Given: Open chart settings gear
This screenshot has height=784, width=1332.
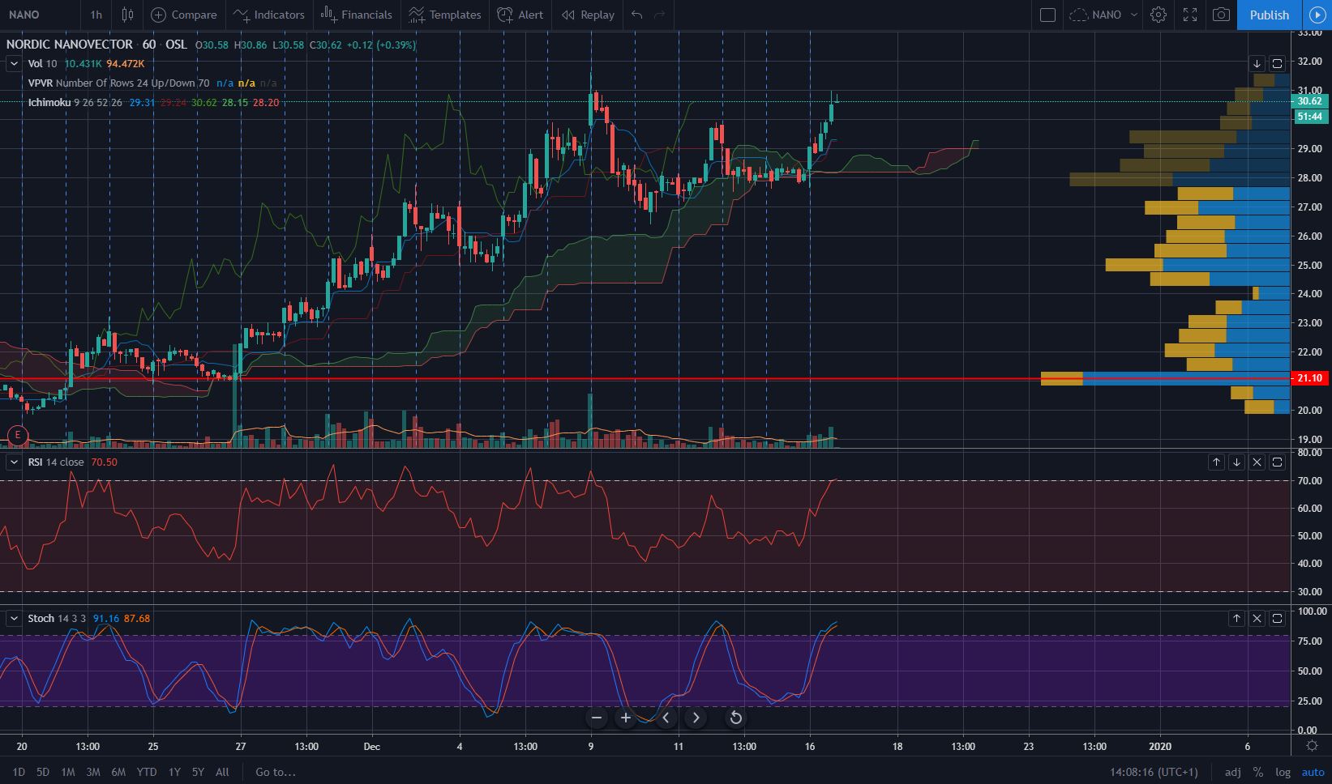Looking at the screenshot, I should coord(1159,15).
